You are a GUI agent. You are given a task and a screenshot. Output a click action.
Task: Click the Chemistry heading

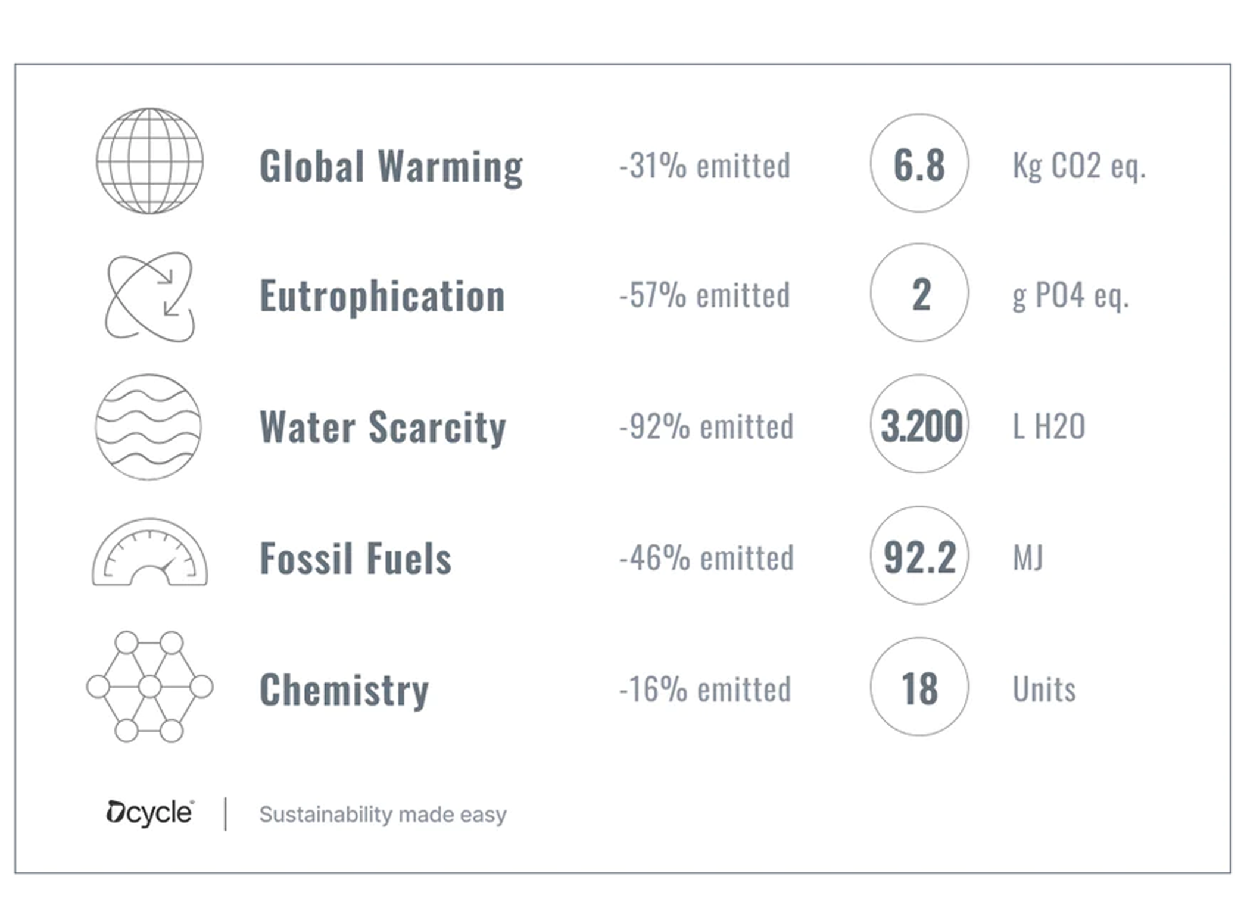(344, 690)
